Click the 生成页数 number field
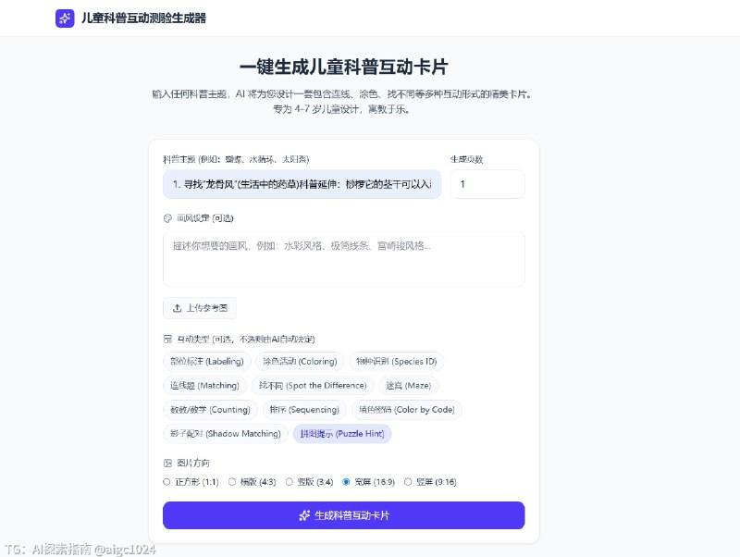The width and height of the screenshot is (740, 557). 487,184
